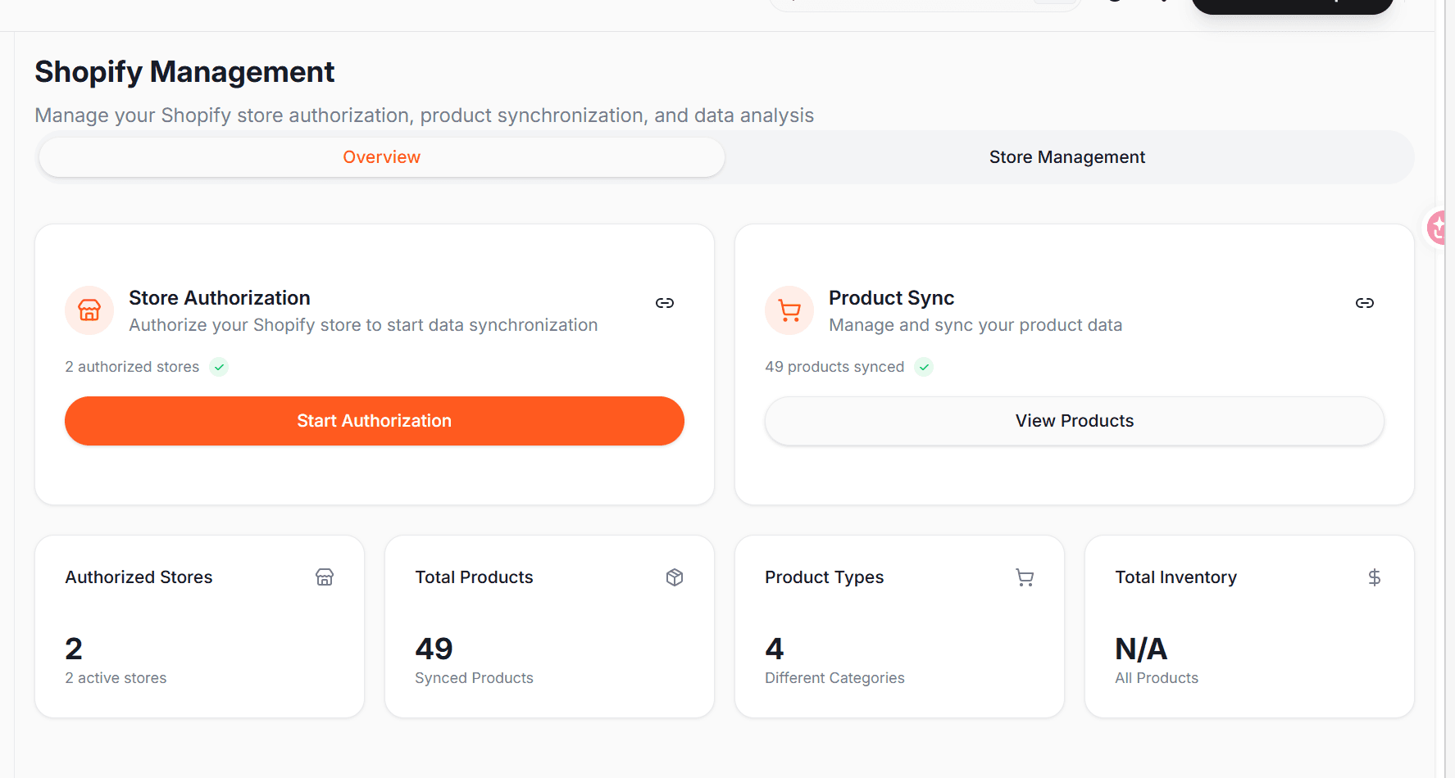This screenshot has width=1455, height=778.
Task: Click the Shopify Management heading
Action: pyautogui.click(x=184, y=72)
